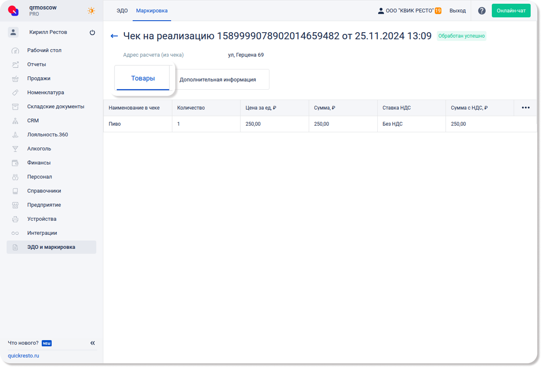541x367 pixels.
Task: Switch to the ЭДО top tab
Action: [122, 11]
